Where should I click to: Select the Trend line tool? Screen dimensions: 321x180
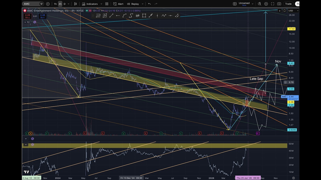[x=111, y=15]
